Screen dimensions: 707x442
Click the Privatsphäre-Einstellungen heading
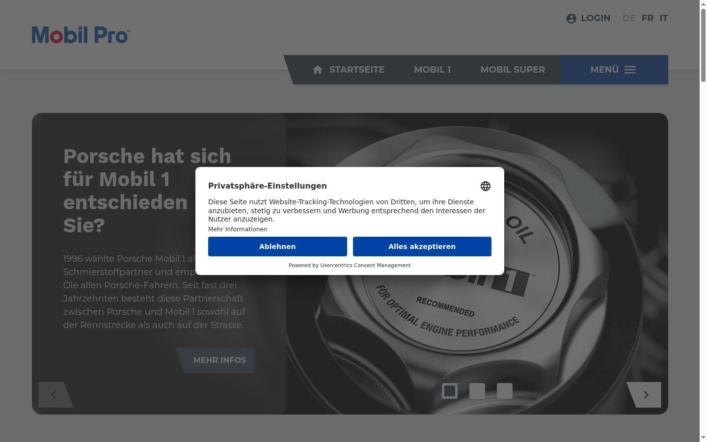pyautogui.click(x=268, y=186)
